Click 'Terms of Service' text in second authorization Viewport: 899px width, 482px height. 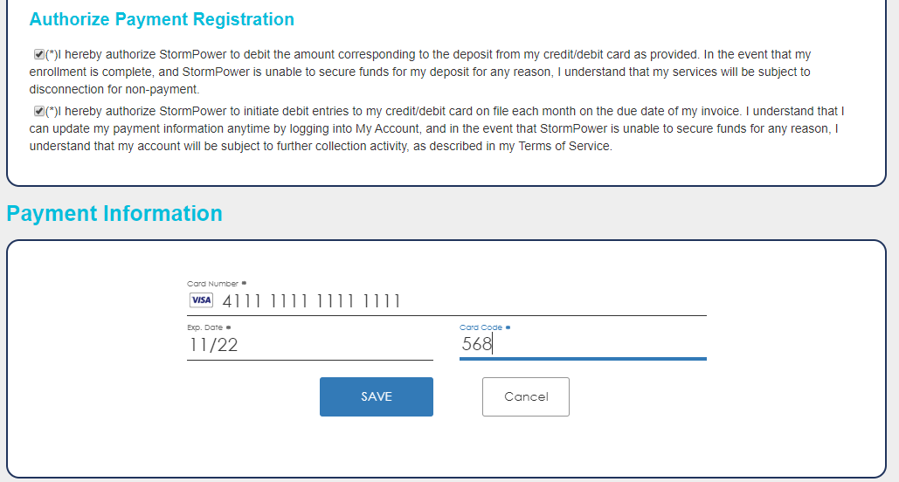[564, 146]
